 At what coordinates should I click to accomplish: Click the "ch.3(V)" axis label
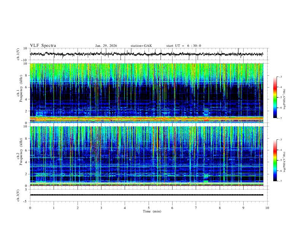pos(18,195)
